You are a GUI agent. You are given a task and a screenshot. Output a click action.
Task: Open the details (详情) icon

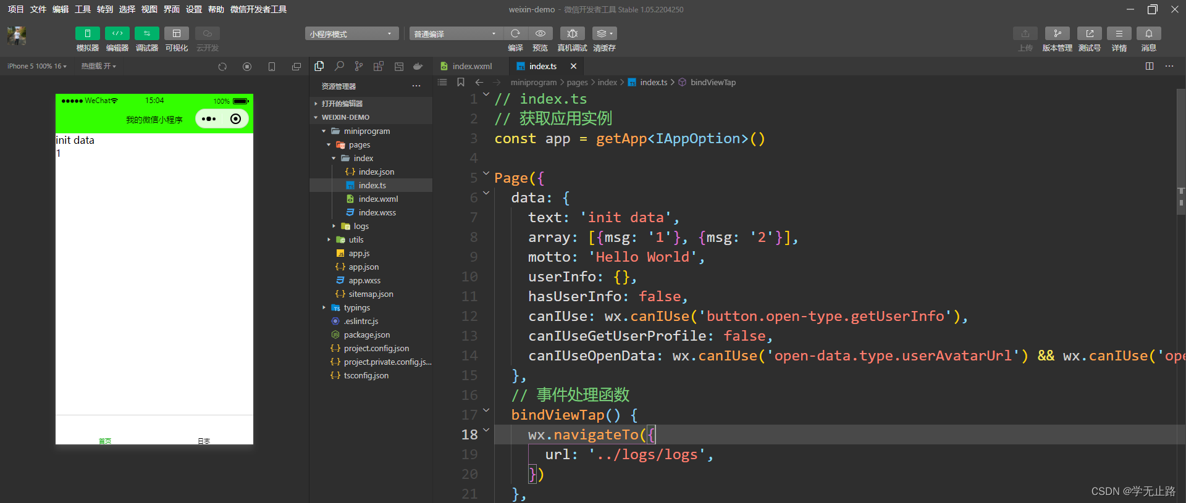point(1119,33)
